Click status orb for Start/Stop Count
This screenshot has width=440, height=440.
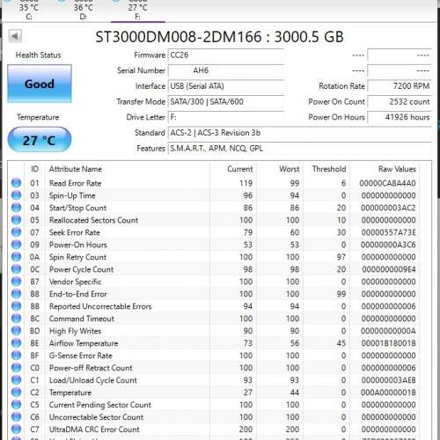[x=17, y=208]
